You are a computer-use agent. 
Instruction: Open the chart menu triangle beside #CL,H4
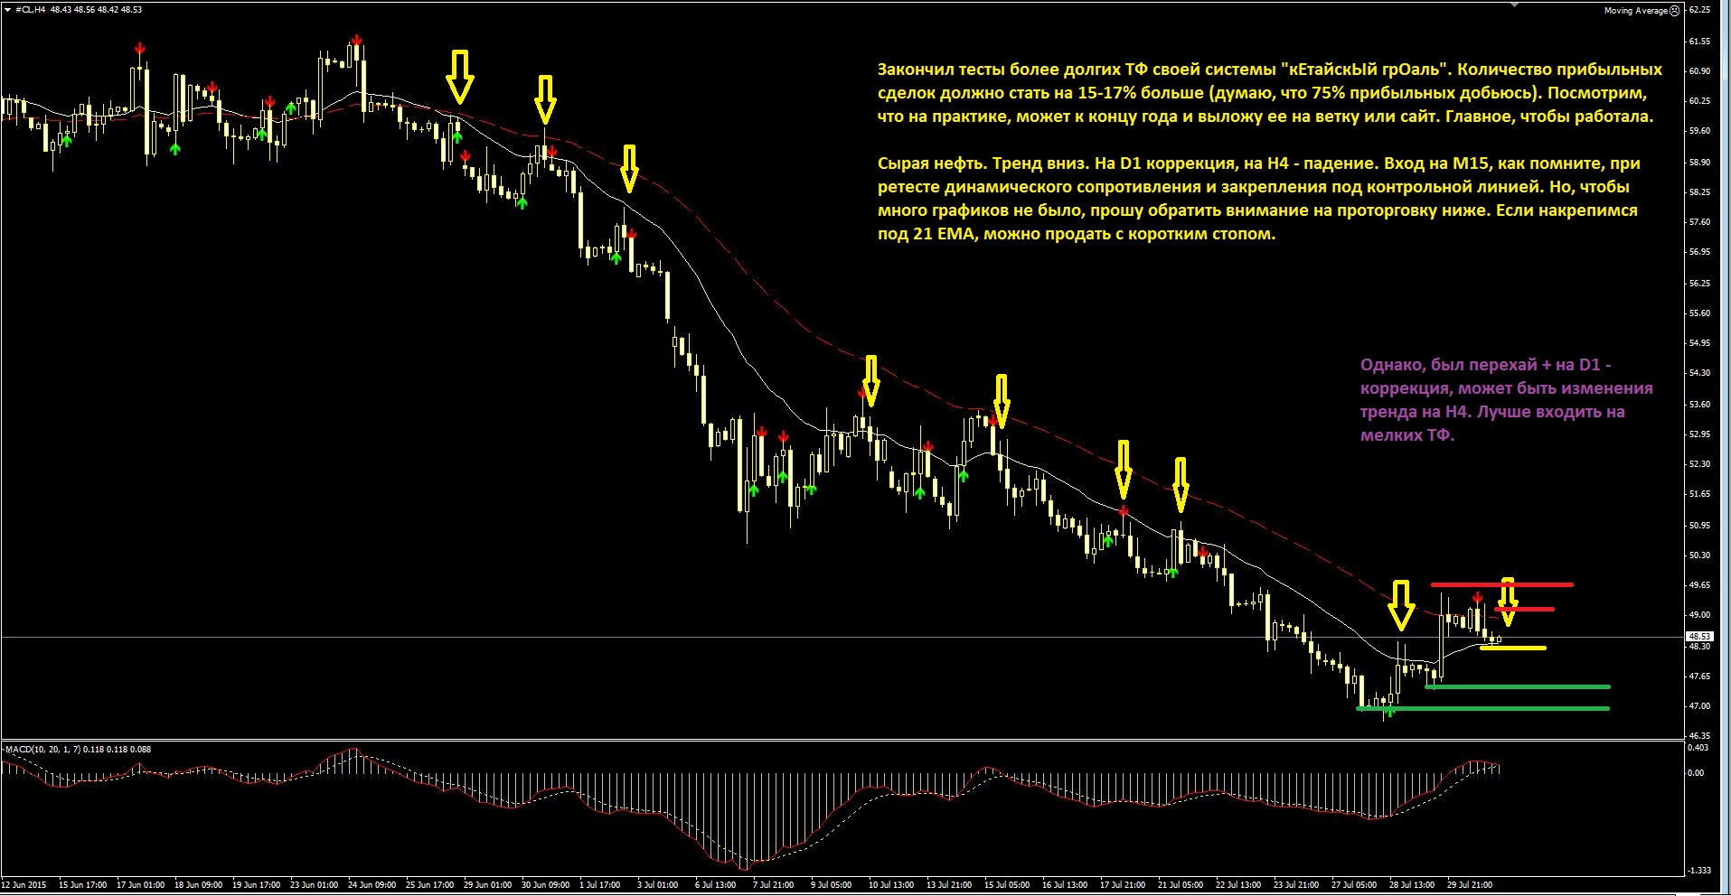point(8,10)
